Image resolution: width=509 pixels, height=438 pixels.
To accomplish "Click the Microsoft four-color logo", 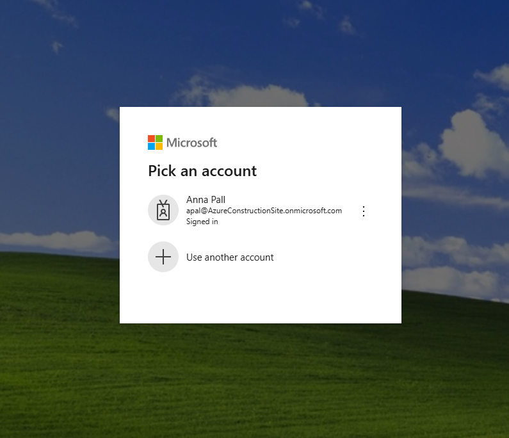I will click(x=156, y=142).
